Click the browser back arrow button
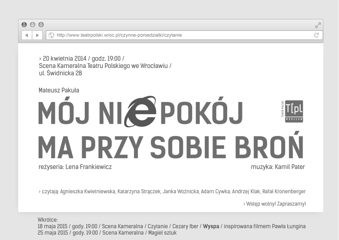339x240 pixels. pos(27,35)
